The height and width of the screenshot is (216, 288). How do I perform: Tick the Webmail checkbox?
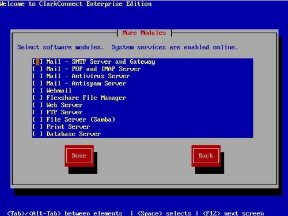pos(37,91)
